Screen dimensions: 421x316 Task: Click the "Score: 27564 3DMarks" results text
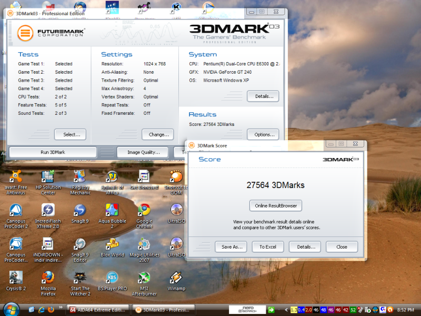(212, 124)
